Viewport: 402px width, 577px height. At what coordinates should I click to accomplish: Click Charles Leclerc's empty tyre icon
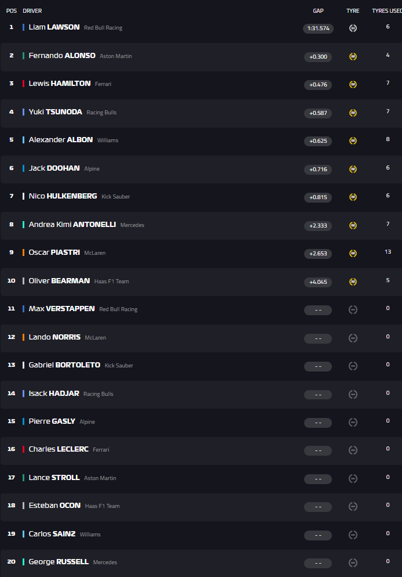pos(353,450)
